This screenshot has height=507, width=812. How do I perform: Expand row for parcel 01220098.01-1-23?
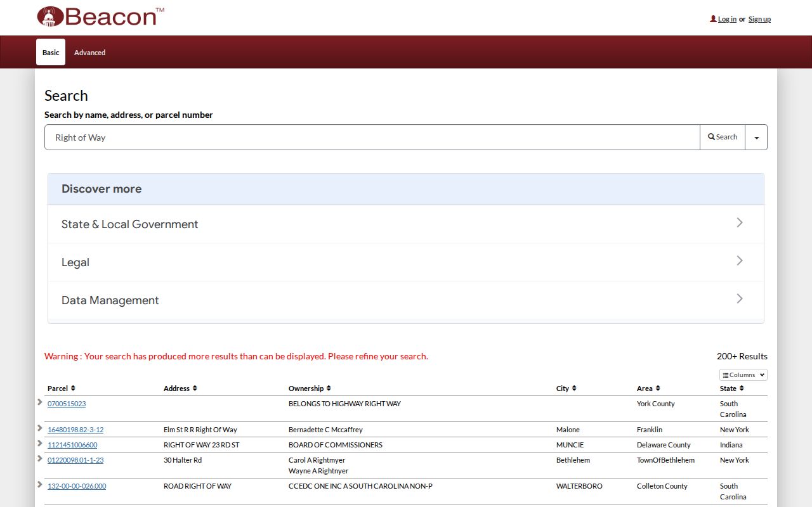coord(40,458)
